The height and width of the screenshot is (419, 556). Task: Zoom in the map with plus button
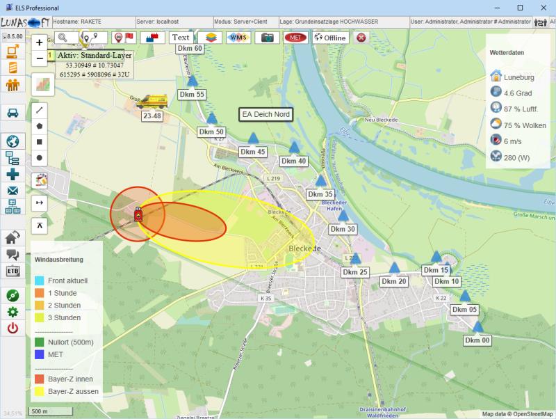(40, 42)
